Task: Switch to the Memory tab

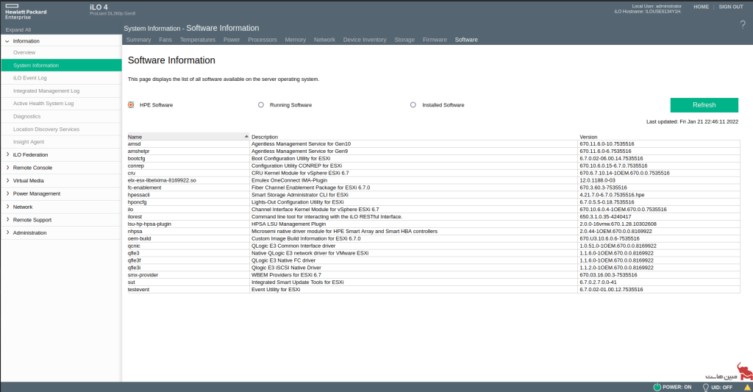Action: tap(295, 40)
